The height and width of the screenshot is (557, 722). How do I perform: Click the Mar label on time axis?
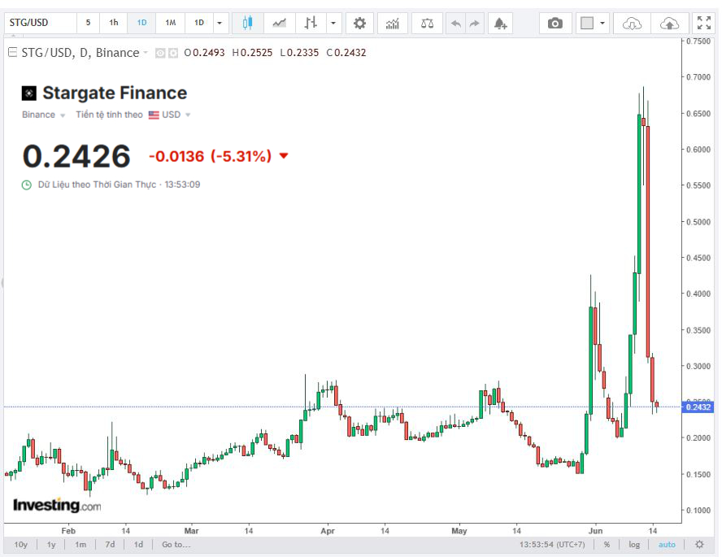click(x=191, y=531)
